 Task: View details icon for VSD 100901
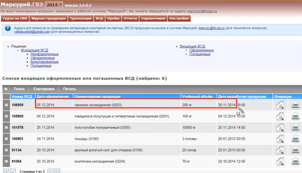(280, 139)
